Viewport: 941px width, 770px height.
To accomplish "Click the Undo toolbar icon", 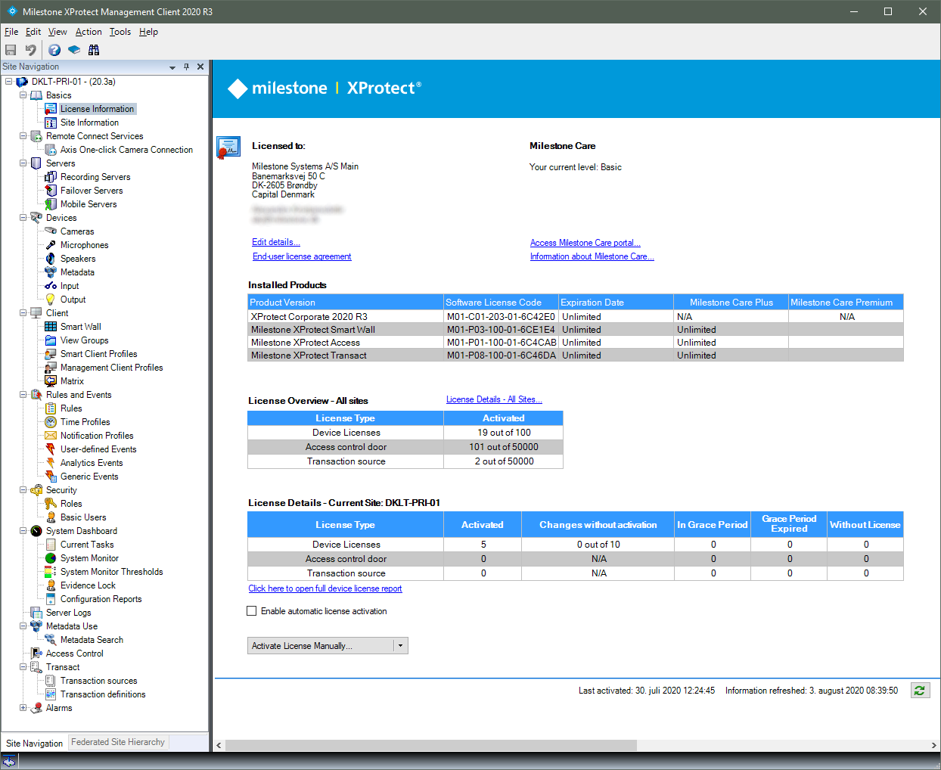I will [31, 50].
